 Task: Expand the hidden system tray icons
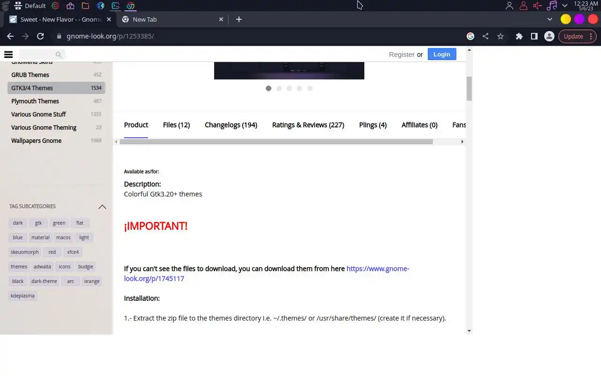click(x=565, y=6)
